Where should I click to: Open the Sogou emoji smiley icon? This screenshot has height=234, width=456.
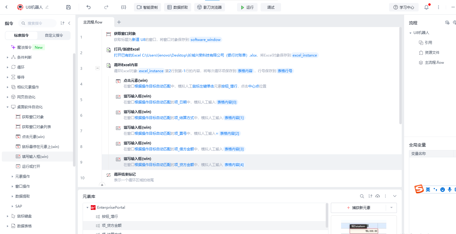pos(442,189)
